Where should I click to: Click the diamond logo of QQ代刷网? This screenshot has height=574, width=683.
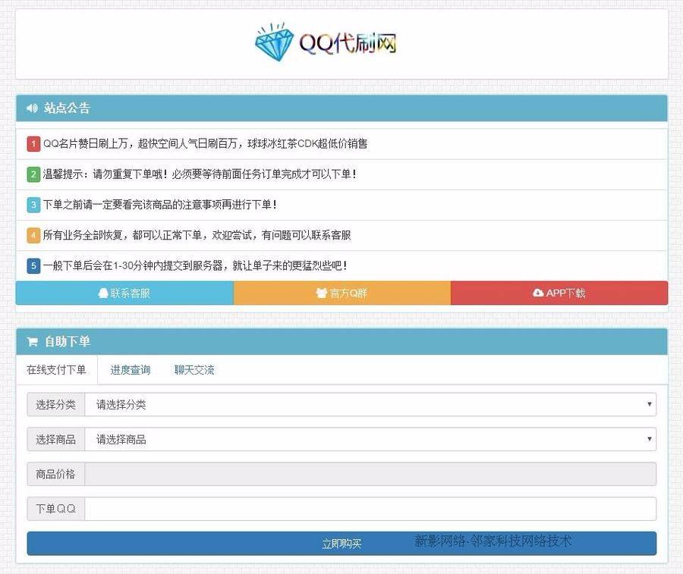pyautogui.click(x=272, y=42)
